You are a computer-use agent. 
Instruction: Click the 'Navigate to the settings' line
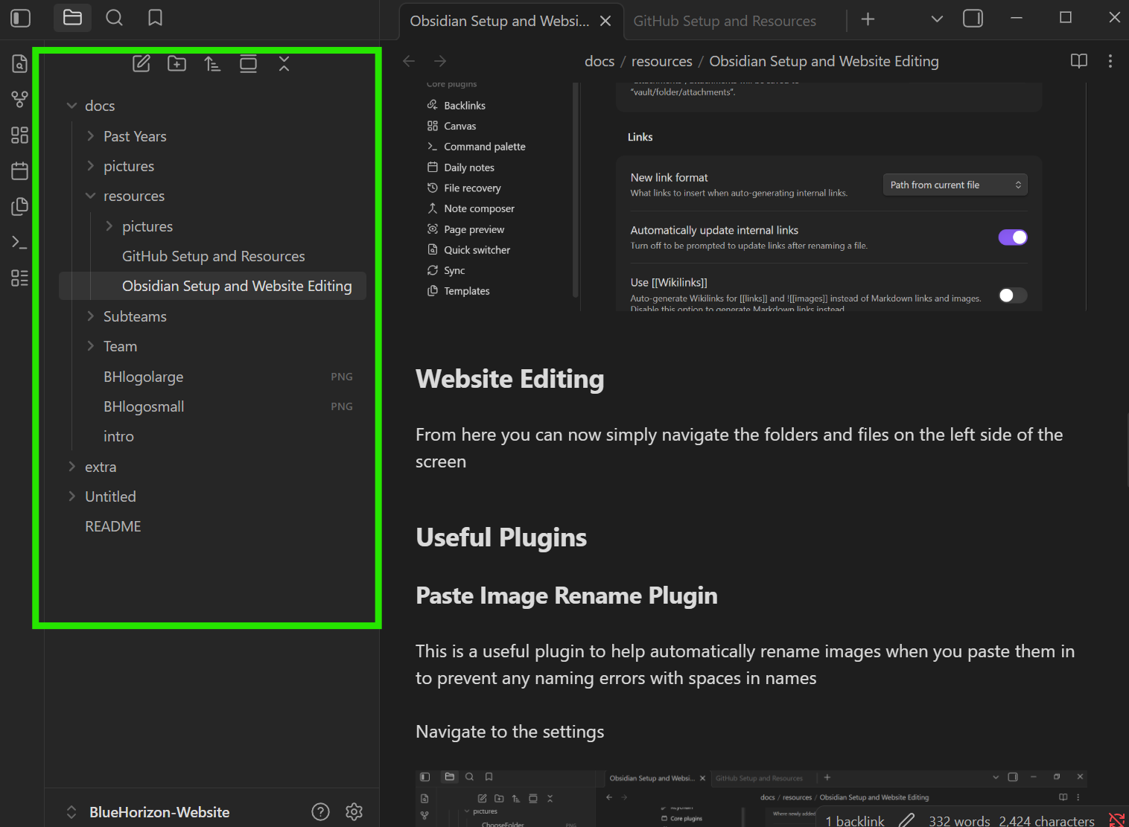[510, 732]
